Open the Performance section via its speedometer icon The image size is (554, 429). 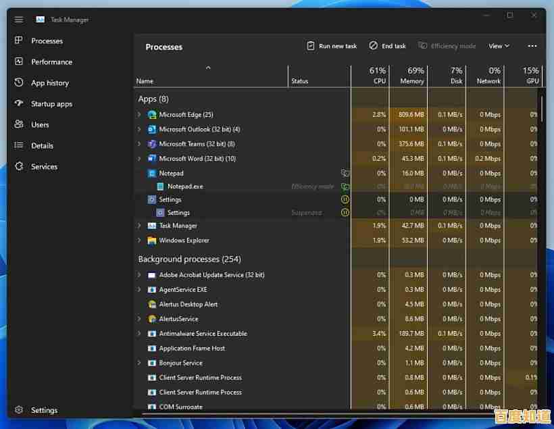pos(18,61)
